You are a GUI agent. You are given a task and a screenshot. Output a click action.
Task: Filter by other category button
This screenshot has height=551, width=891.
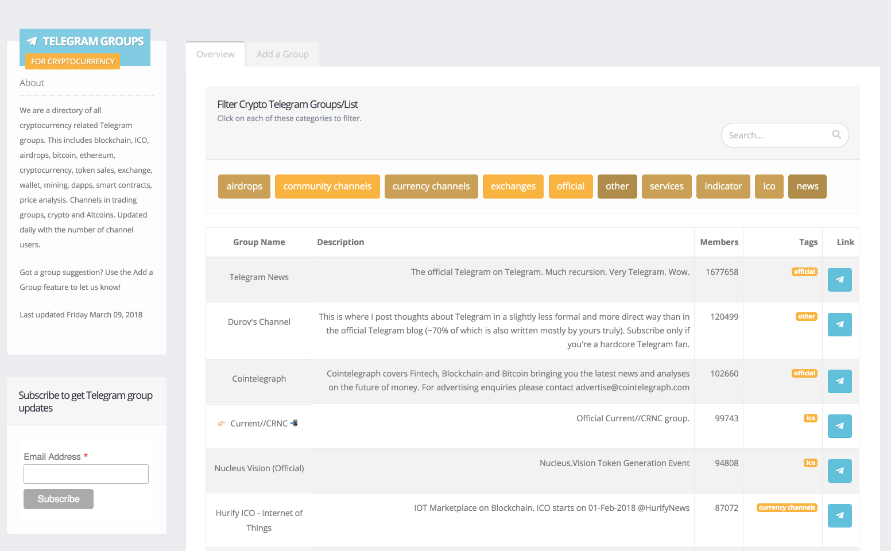tap(617, 187)
